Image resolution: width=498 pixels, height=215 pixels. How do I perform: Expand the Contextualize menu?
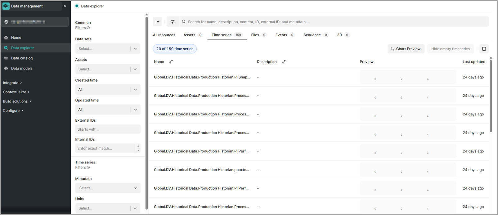tap(16, 92)
